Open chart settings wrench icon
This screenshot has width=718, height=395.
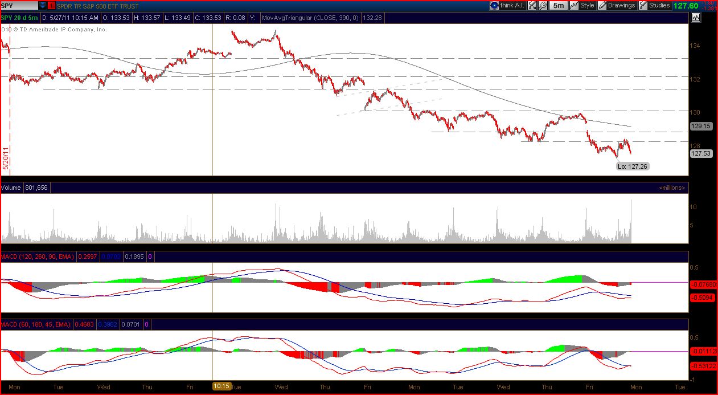click(x=543, y=5)
